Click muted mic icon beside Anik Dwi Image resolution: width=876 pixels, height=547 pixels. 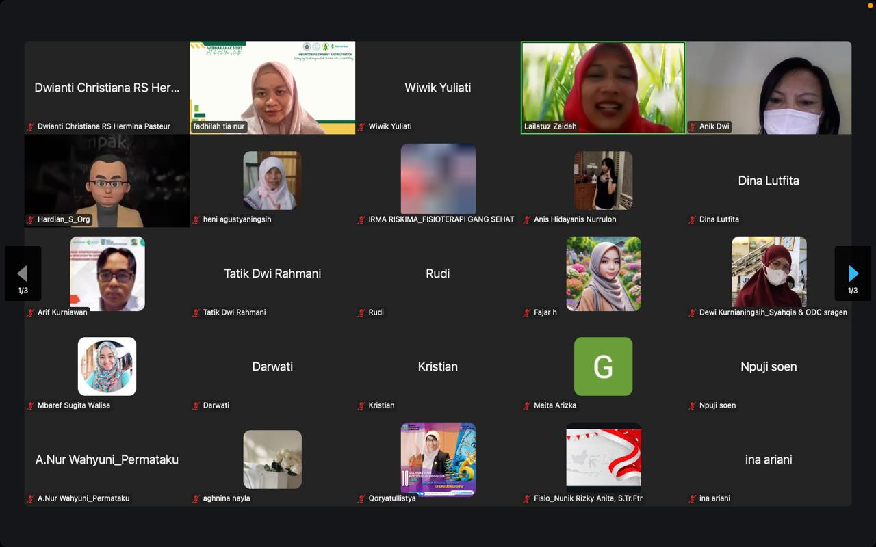tap(693, 126)
